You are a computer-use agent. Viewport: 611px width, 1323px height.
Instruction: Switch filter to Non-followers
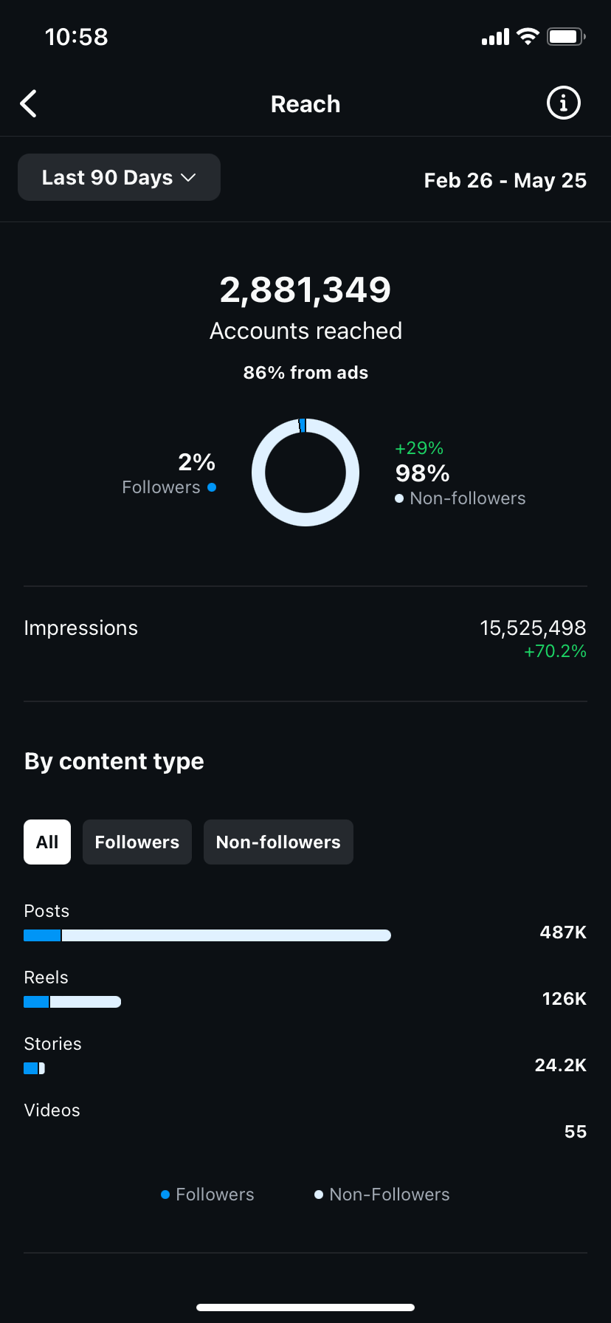coord(278,842)
